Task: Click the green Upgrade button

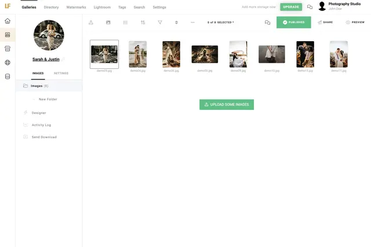Action: [x=291, y=7]
